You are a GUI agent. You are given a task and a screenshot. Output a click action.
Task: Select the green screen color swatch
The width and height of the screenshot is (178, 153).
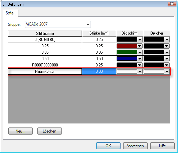coord(127,52)
